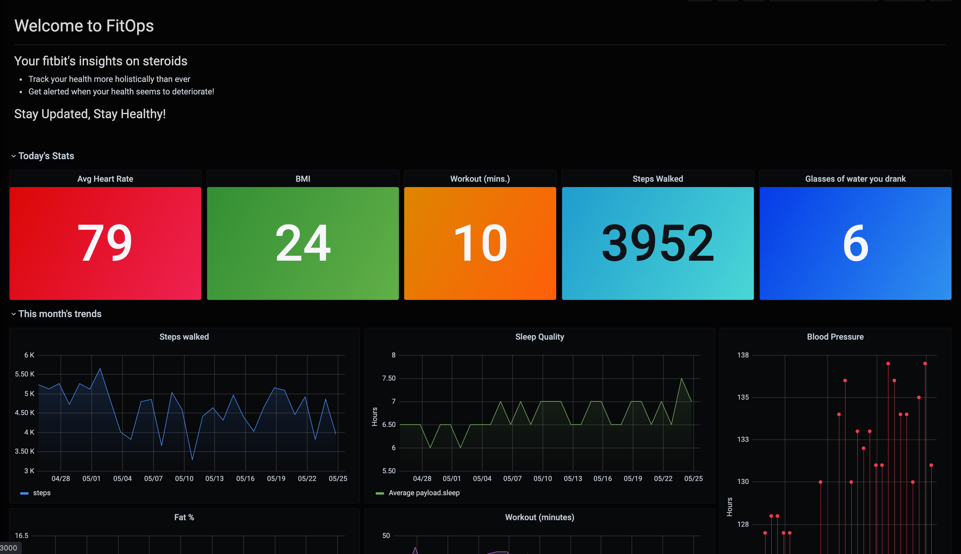The height and width of the screenshot is (554, 961).
Task: Click the blue steps legend color swatch
Action: pyautogui.click(x=24, y=493)
